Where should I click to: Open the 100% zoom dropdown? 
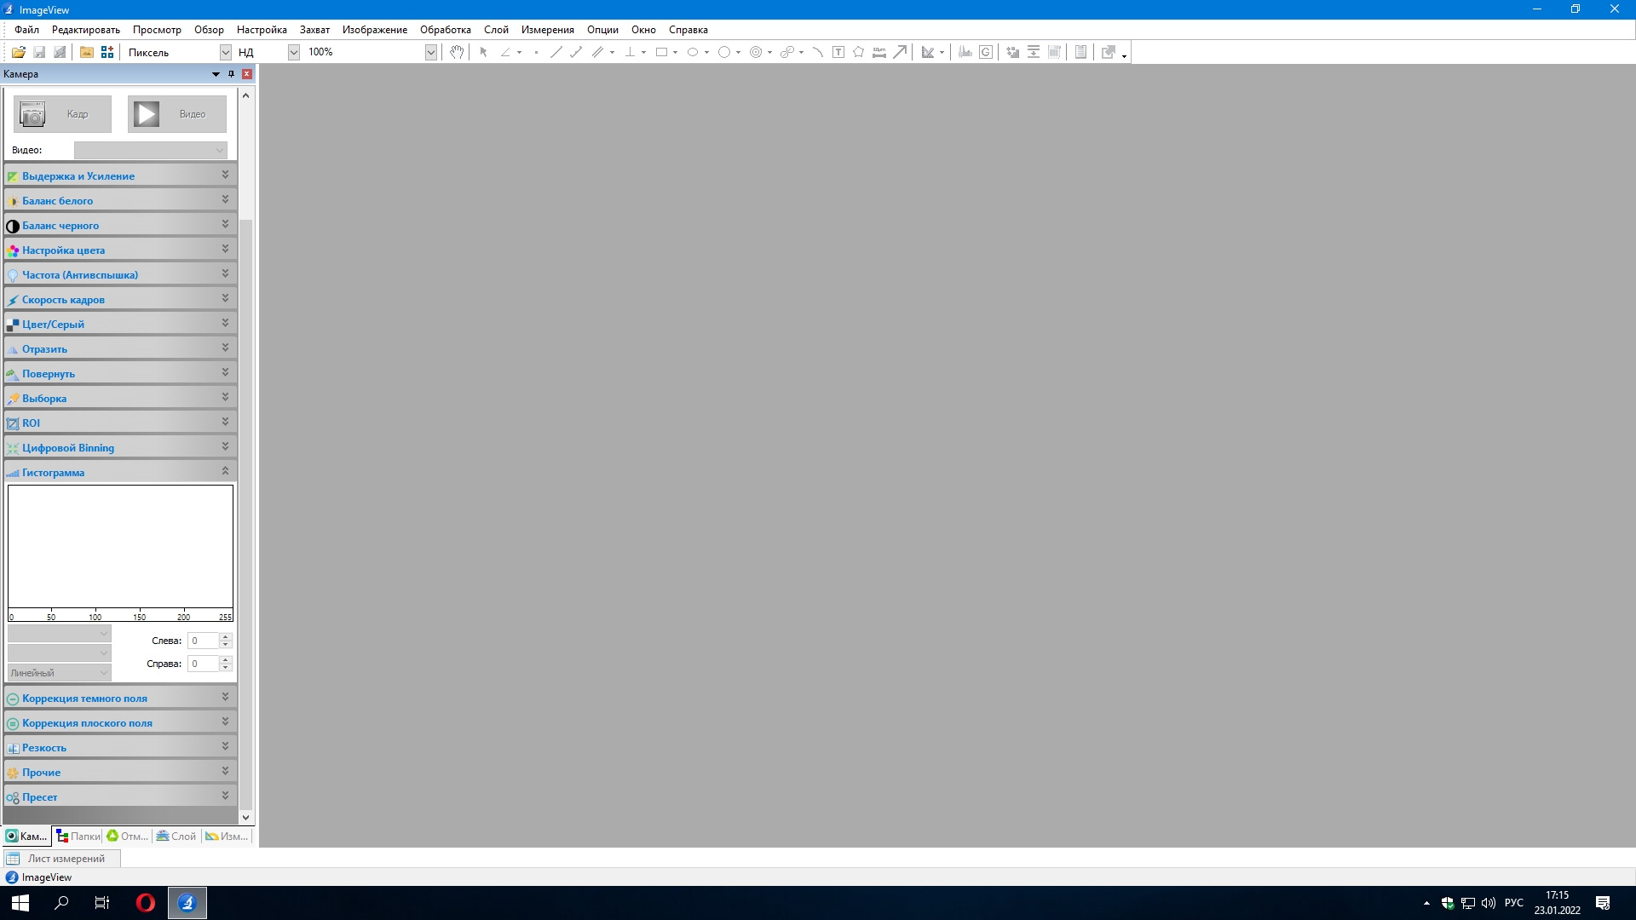coord(430,53)
